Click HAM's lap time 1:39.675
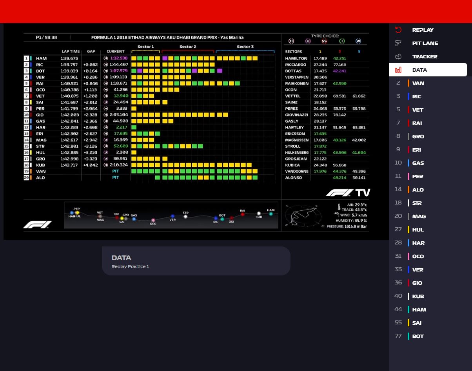Image resolution: width=472 pixels, height=371 pixels. pos(69,58)
